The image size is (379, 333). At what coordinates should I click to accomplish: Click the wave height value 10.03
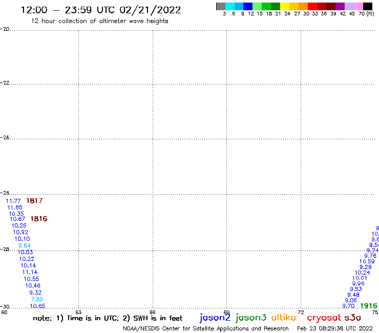pos(26,252)
